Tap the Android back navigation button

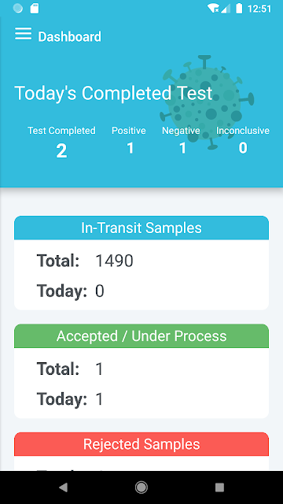click(x=63, y=487)
